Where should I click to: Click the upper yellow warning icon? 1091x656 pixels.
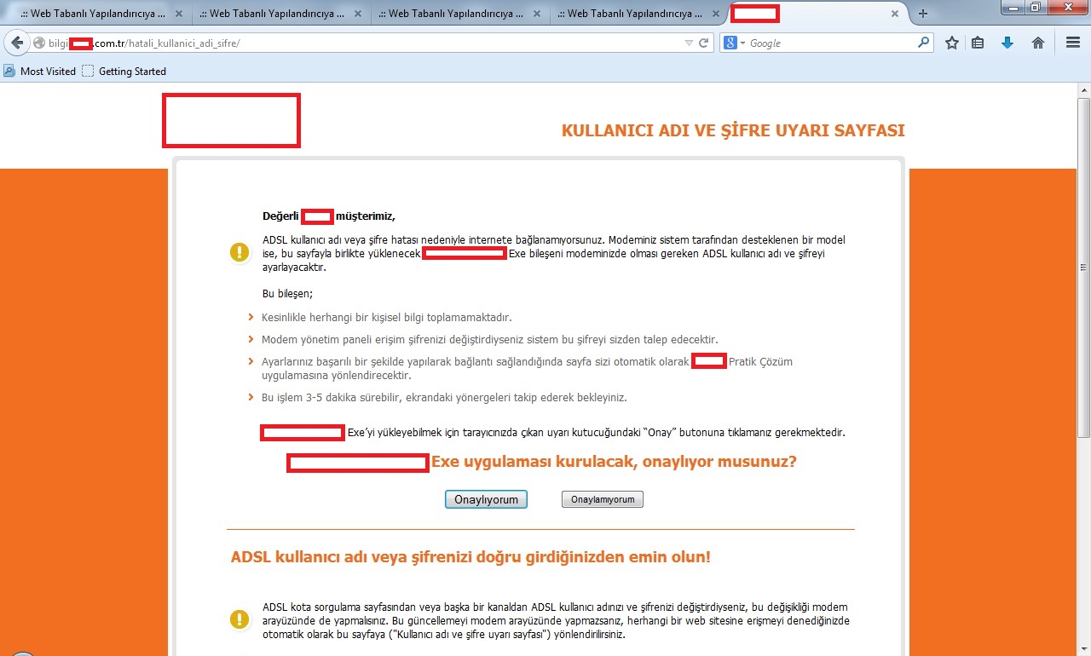click(x=240, y=252)
